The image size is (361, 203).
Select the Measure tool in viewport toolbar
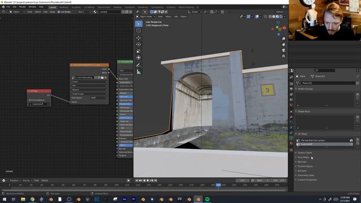point(139,72)
